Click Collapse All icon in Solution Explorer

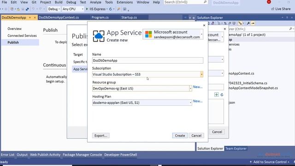pyautogui.click(x=230, y=24)
